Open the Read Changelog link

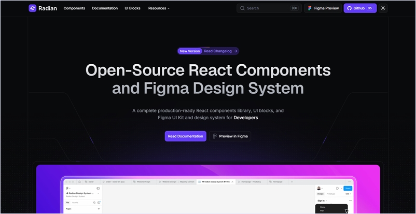pos(218,51)
